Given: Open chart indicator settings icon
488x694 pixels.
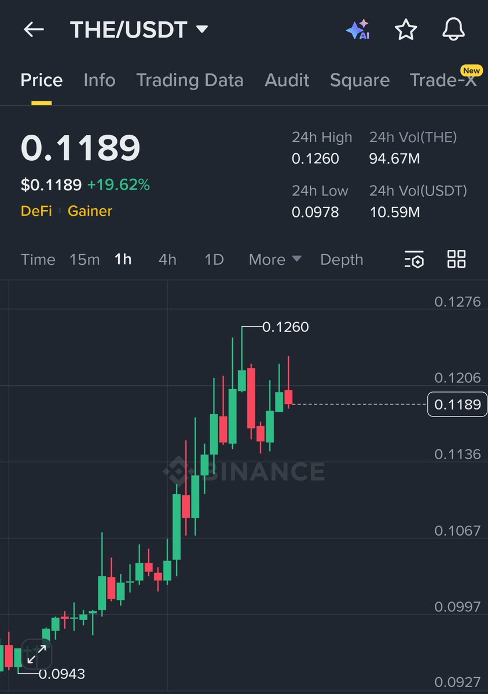Looking at the screenshot, I should (x=414, y=260).
